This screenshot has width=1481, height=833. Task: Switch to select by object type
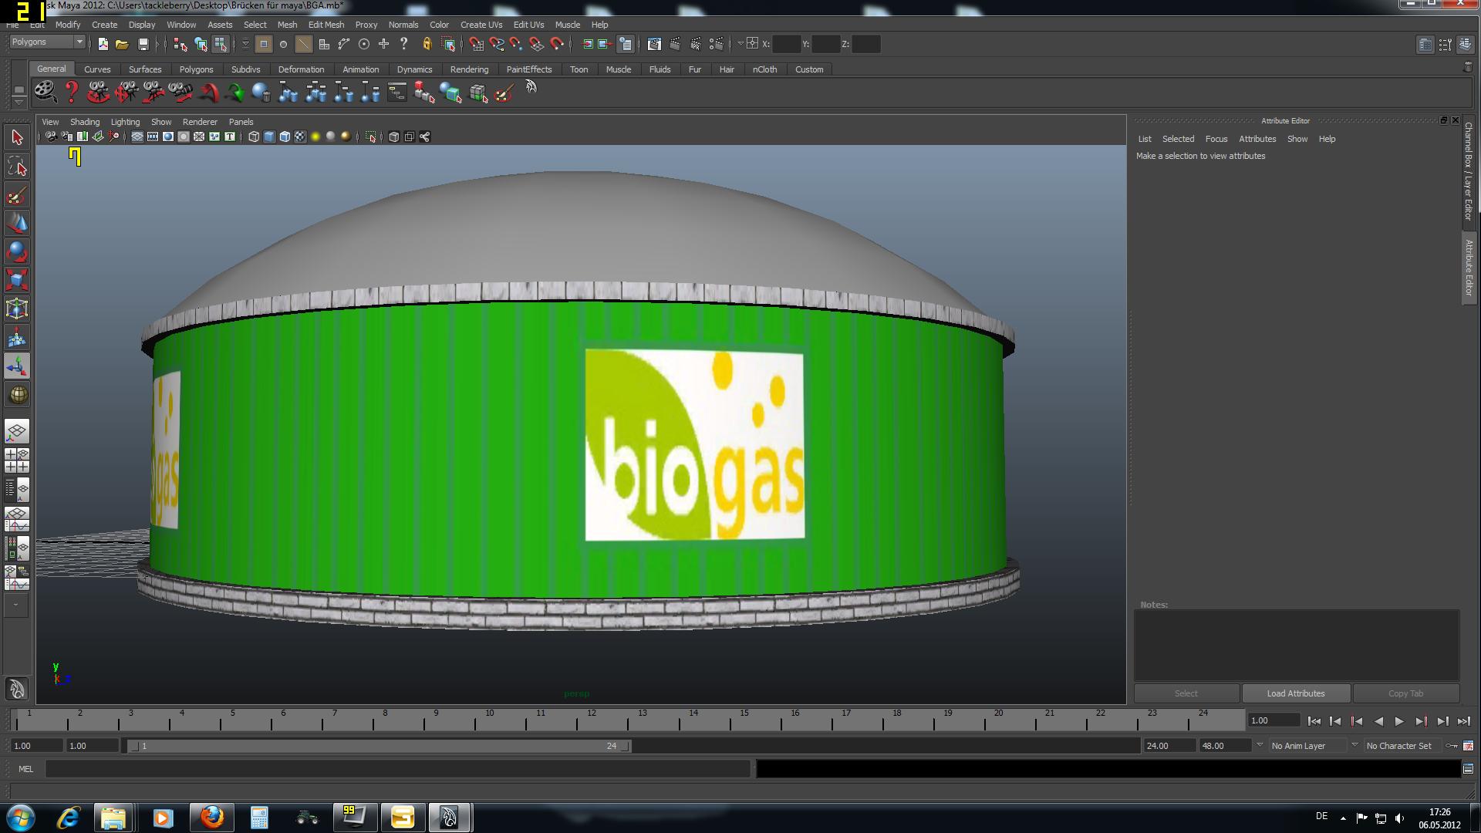201,44
